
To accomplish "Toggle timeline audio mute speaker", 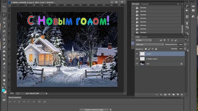I will [x=29, y=101].
